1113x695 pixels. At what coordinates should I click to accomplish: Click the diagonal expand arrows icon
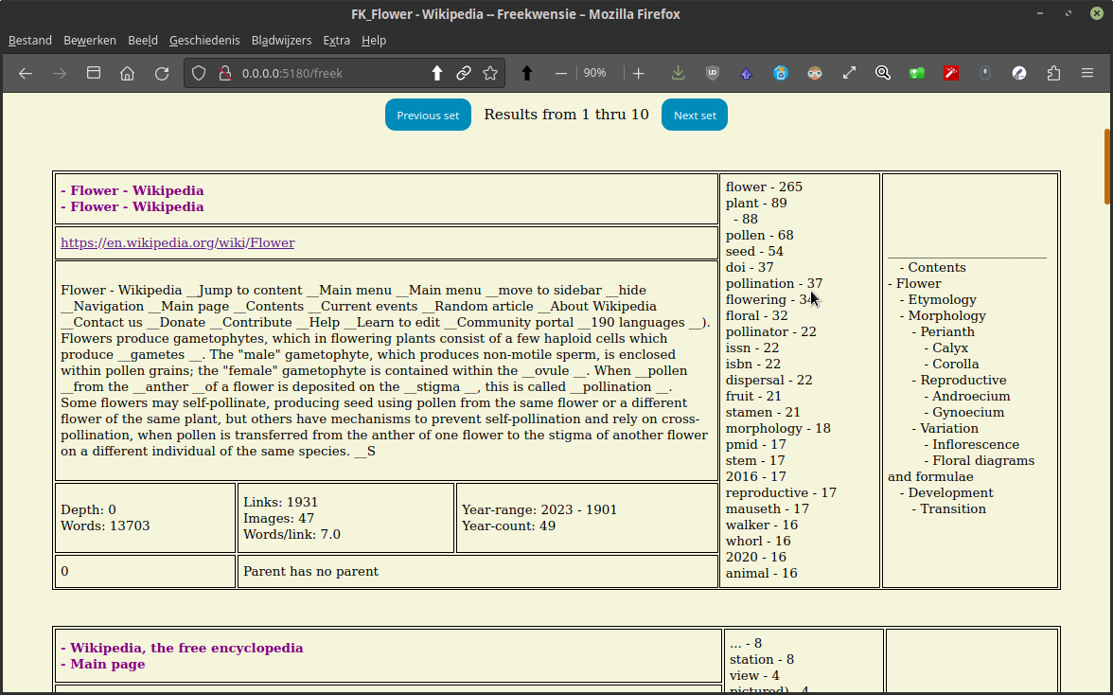coord(849,73)
